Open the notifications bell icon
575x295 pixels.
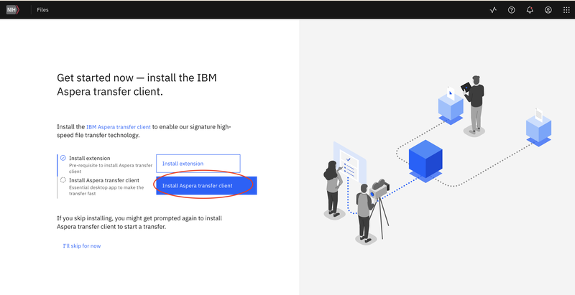(x=530, y=10)
